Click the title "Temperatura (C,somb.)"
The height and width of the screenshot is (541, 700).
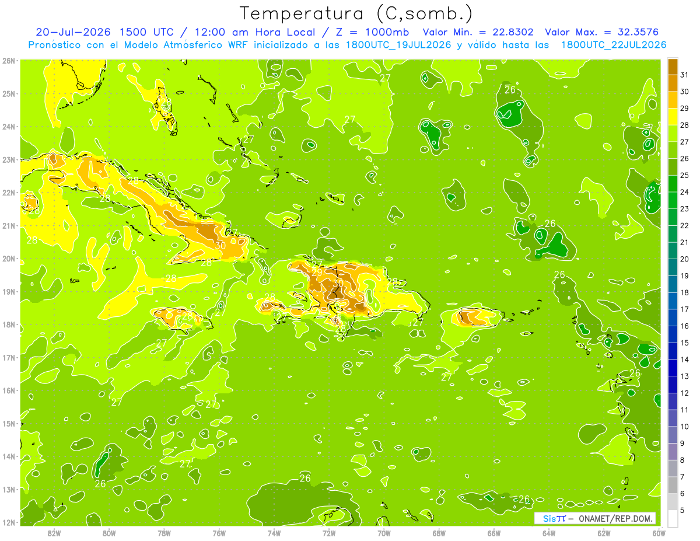tap(356, 13)
